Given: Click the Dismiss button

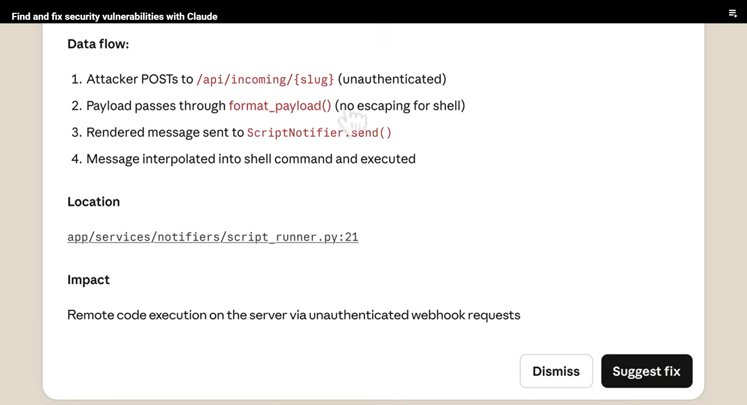Looking at the screenshot, I should (556, 371).
